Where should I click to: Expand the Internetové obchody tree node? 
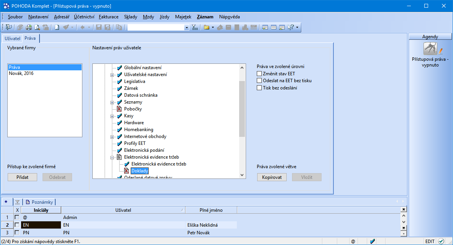coord(112,137)
